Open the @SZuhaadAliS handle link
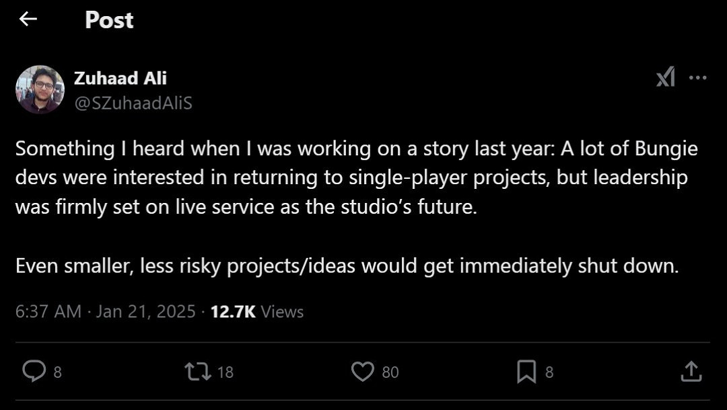Image resolution: width=727 pixels, height=410 pixels. (x=133, y=103)
